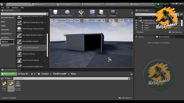Open Perspective view mode dropdown
The width and height of the screenshot is (184, 103).
(60, 21)
